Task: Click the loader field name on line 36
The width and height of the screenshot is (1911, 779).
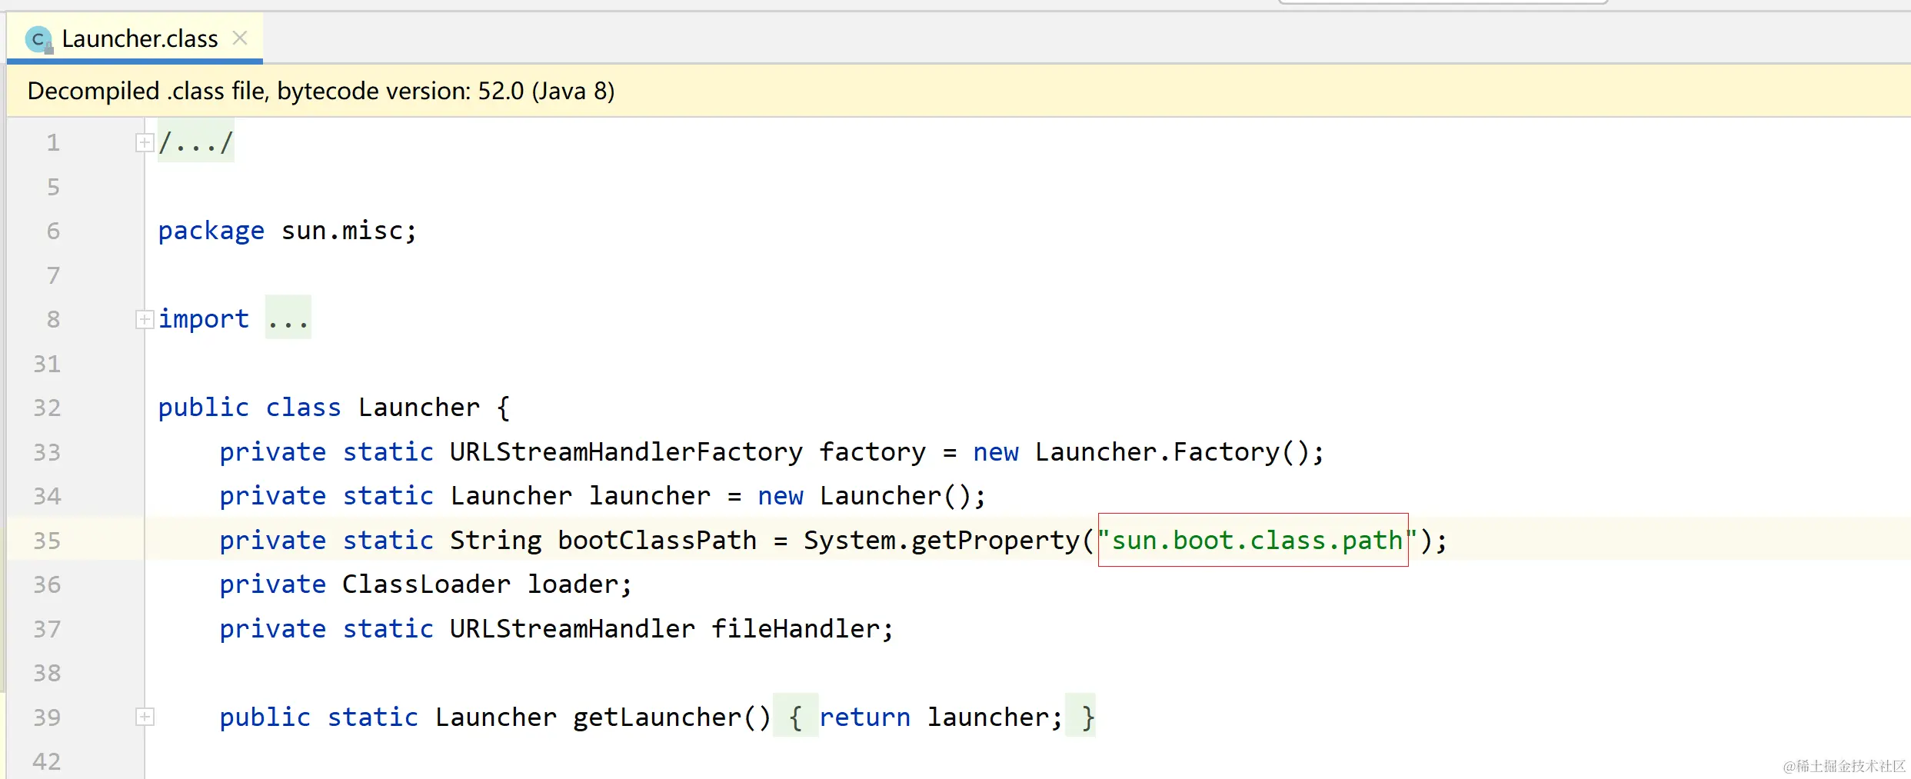Action: pyautogui.click(x=573, y=584)
